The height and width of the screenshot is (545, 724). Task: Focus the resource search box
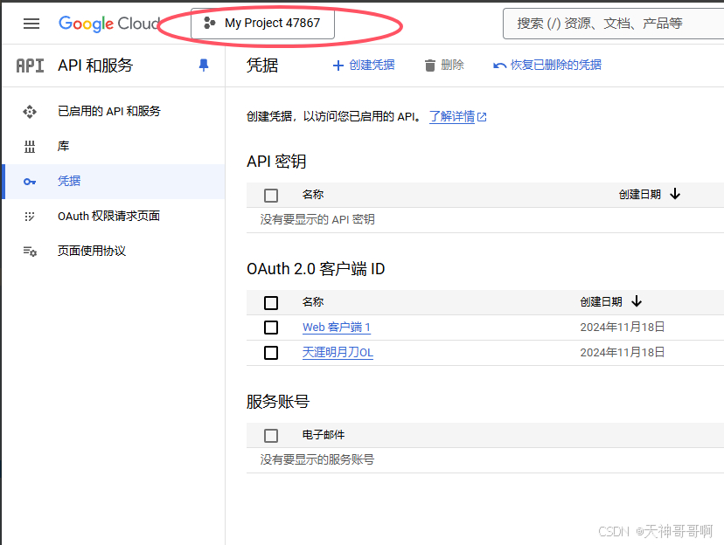pos(613,24)
